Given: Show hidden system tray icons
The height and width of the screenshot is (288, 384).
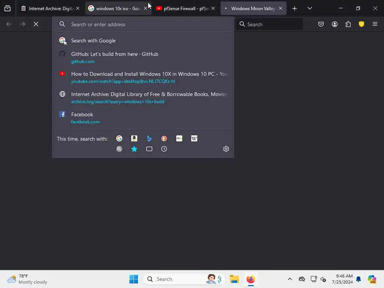Looking at the screenshot, I should point(290,279).
